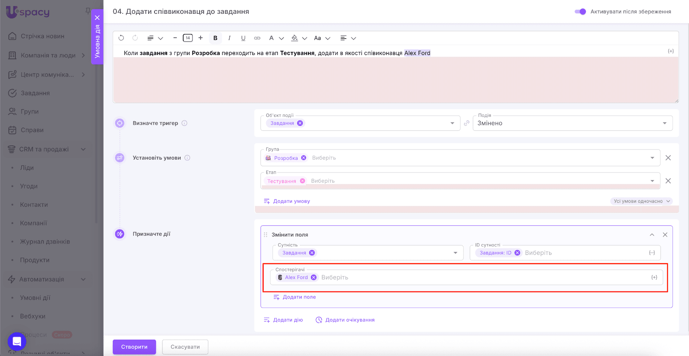The image size is (689, 356).
Task: Open Завдання in the sidebar menu
Action: point(35,93)
